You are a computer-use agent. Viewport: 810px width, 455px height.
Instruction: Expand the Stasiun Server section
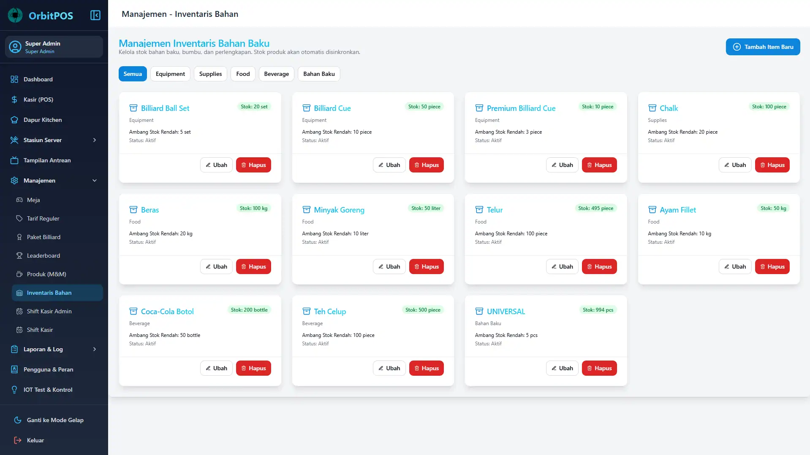pyautogui.click(x=94, y=140)
